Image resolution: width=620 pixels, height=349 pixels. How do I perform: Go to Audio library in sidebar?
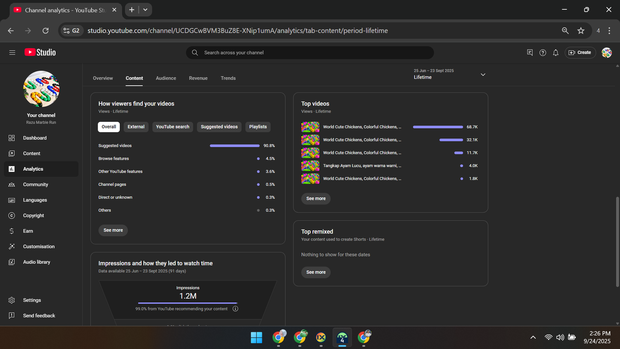click(x=36, y=262)
